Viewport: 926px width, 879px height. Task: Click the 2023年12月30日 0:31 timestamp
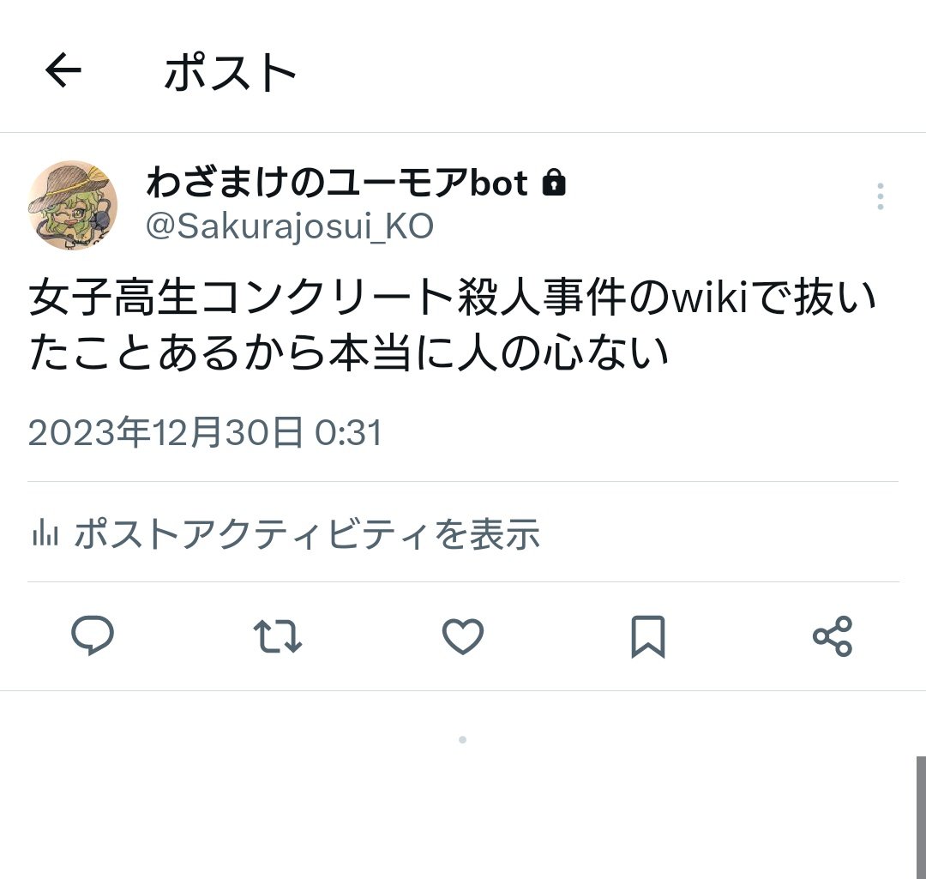(x=206, y=432)
